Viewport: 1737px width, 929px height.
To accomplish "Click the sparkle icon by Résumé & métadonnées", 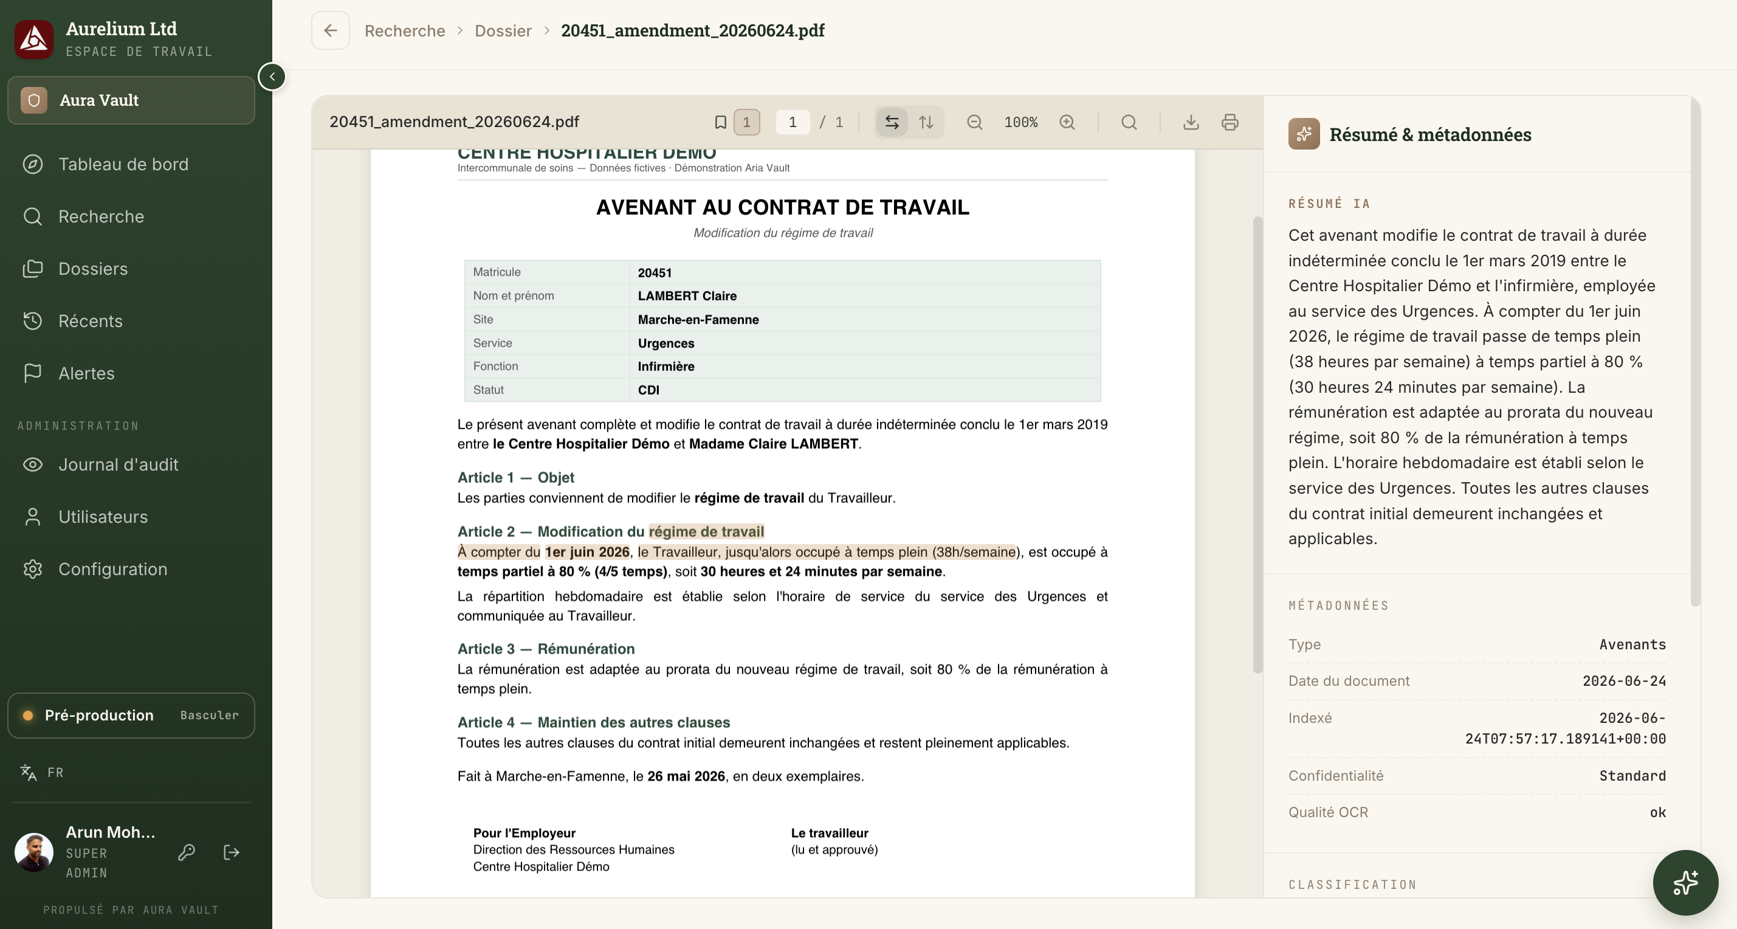I will pyautogui.click(x=1304, y=134).
